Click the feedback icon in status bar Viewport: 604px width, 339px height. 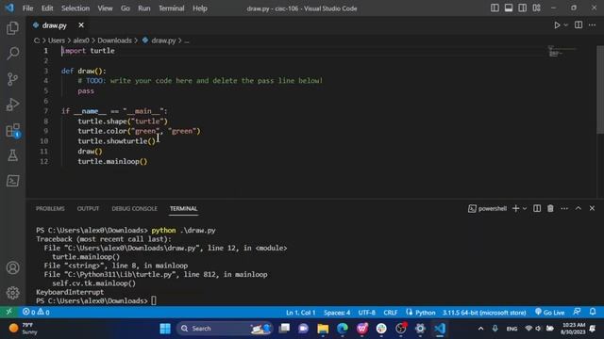click(577, 312)
